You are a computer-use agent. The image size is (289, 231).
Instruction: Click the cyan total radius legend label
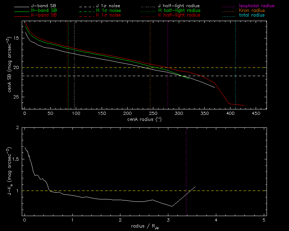pyautogui.click(x=252, y=15)
